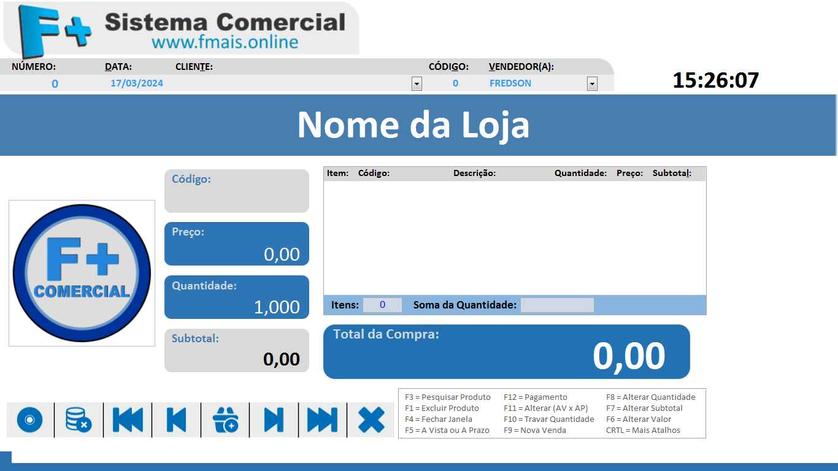838x471 pixels.
Task: Open the Cliente dropdown list
Action: point(417,84)
